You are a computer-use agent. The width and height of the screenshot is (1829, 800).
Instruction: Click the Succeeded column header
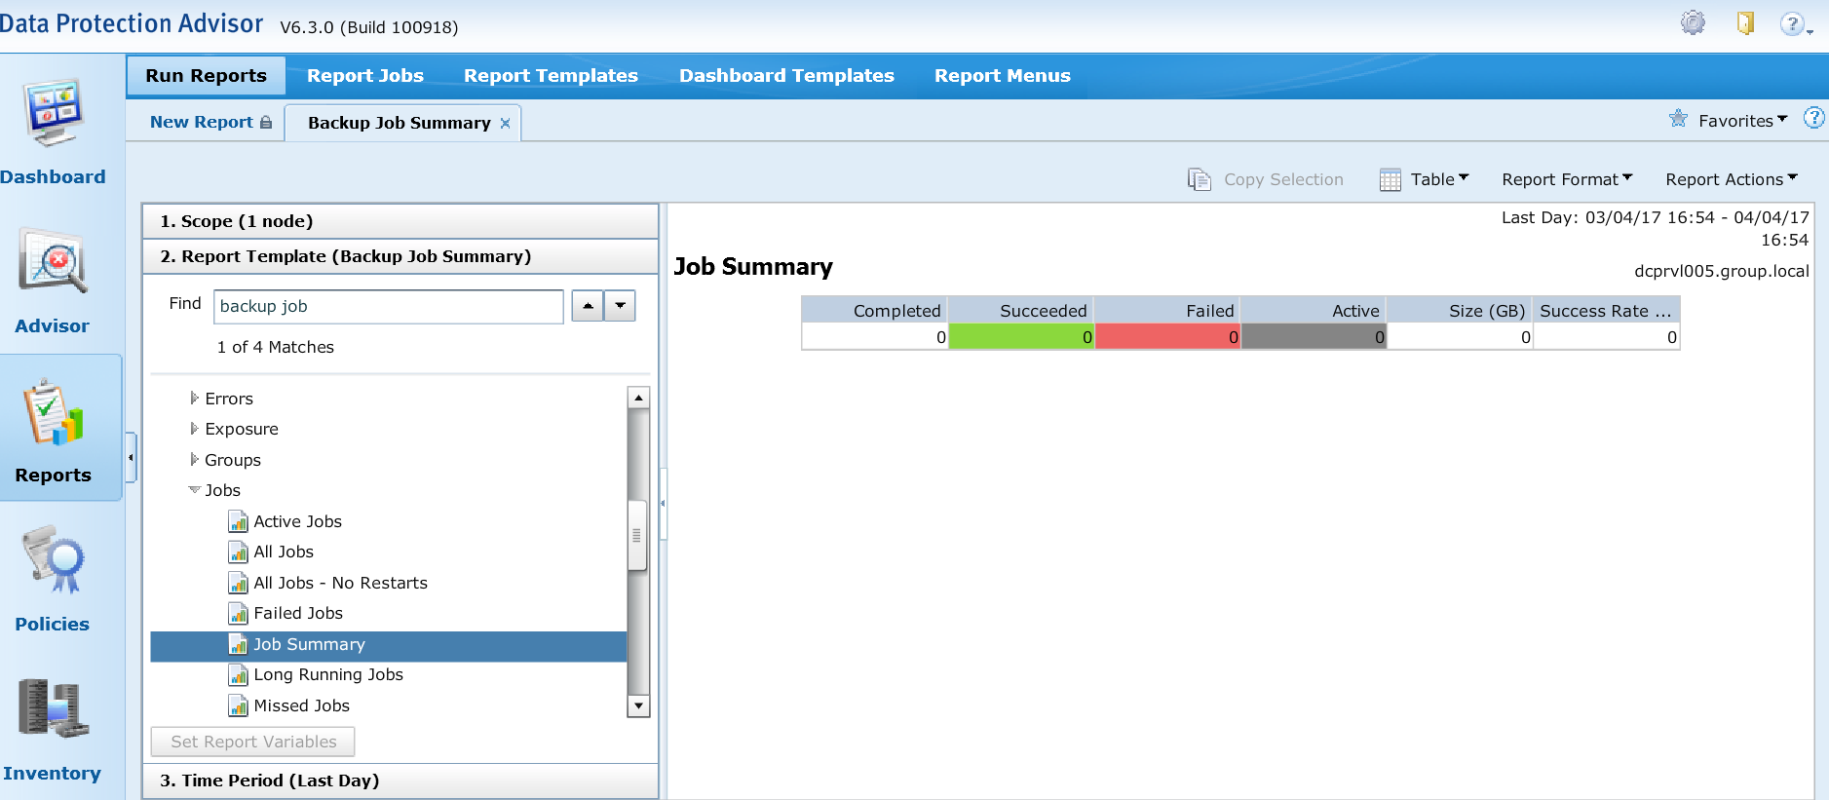tap(1021, 311)
